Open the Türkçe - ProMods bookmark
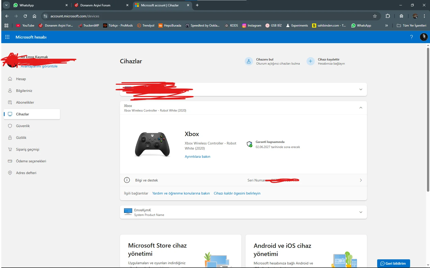Image resolution: width=430 pixels, height=268 pixels. pos(118,26)
